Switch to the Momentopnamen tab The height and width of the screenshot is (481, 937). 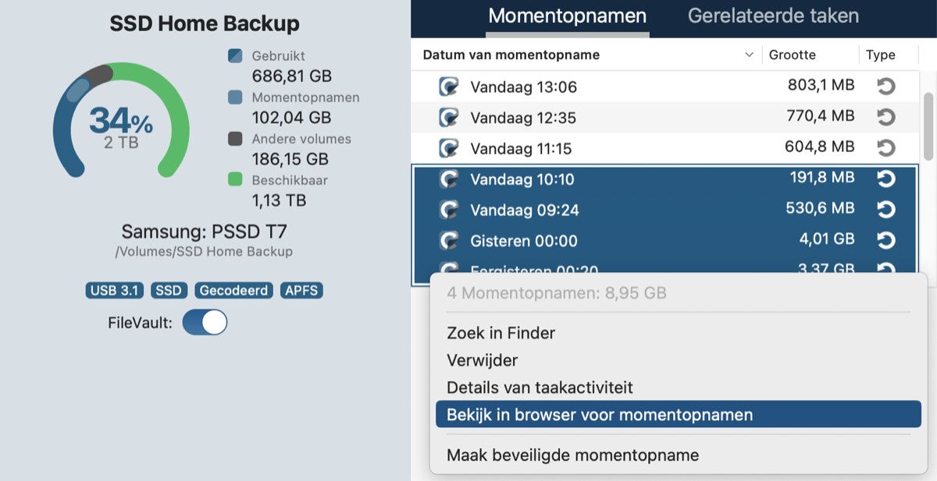tap(568, 16)
